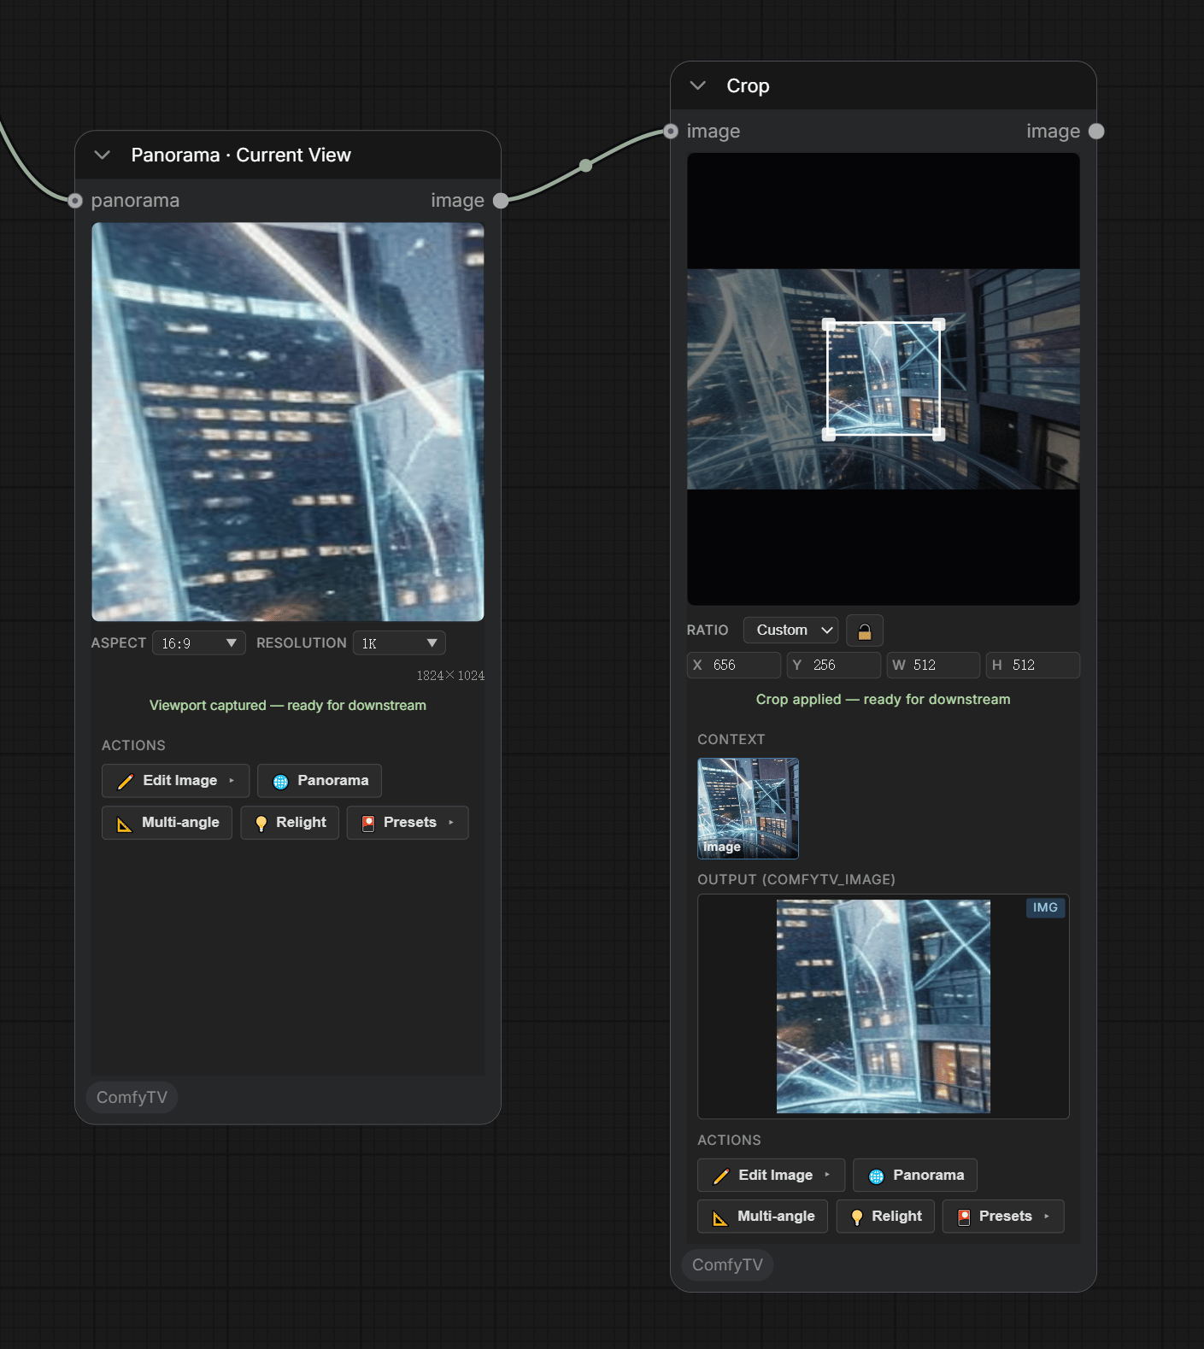Viewport: 1204px width, 1349px height.
Task: Open the ASPECT 16:9 dropdown
Action: (199, 643)
